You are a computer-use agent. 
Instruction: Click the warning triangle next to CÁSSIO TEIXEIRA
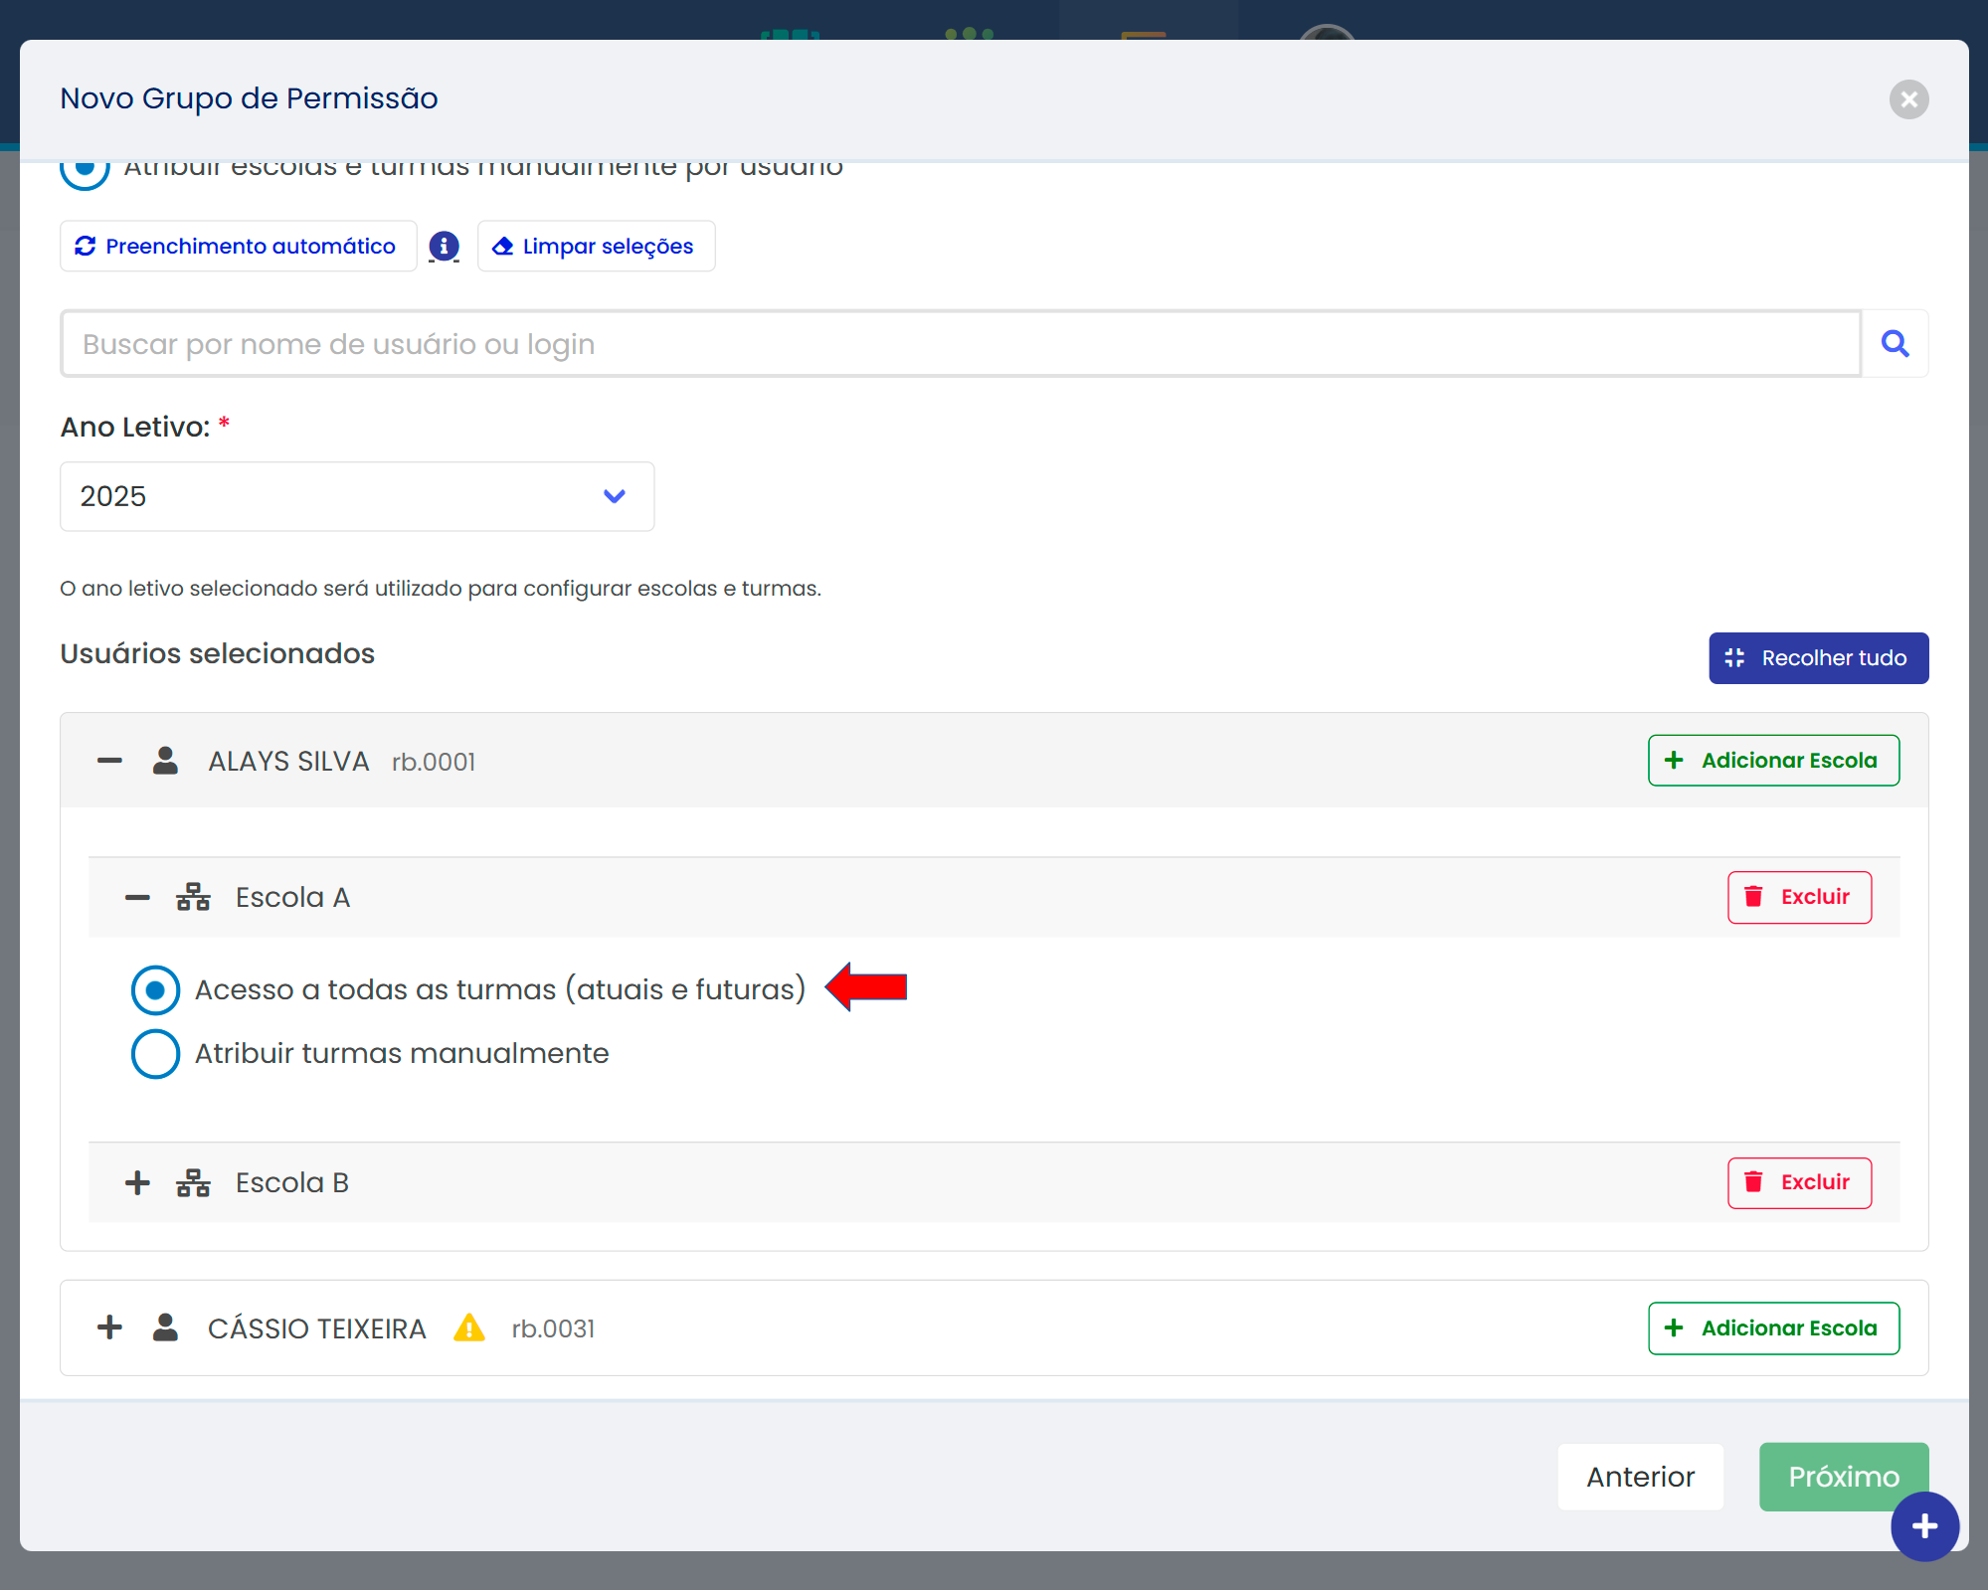468,1328
